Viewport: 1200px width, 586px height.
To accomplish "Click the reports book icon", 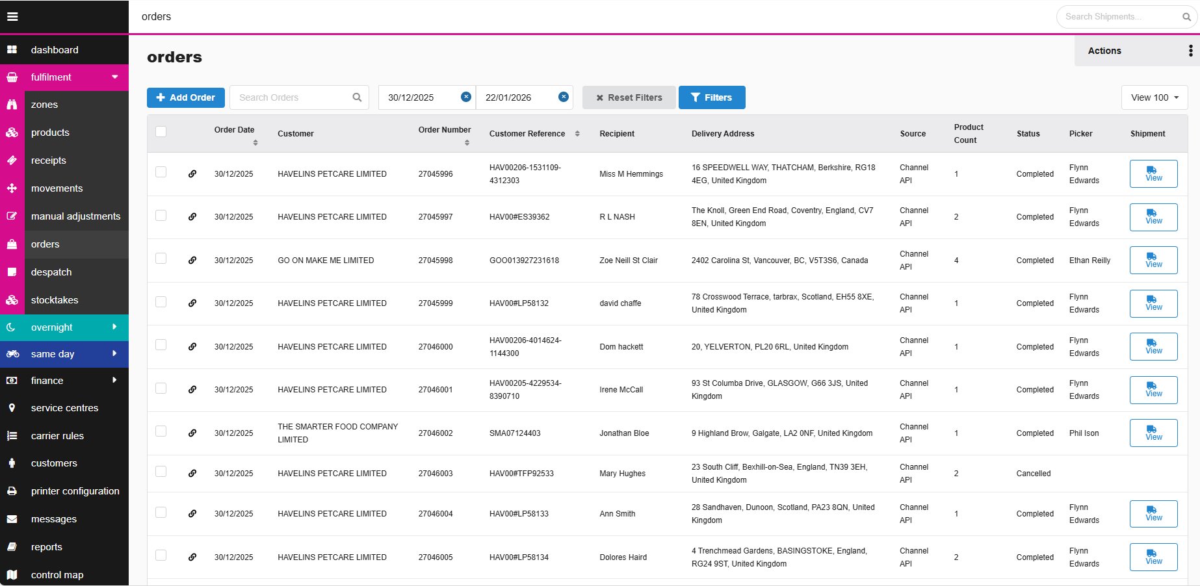I will click(x=12, y=547).
